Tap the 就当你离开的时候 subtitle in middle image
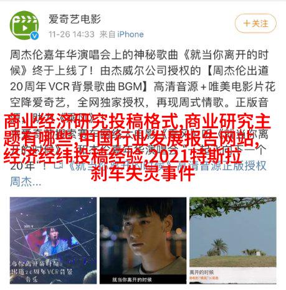The height and width of the screenshot is (290, 286). coord(132,279)
